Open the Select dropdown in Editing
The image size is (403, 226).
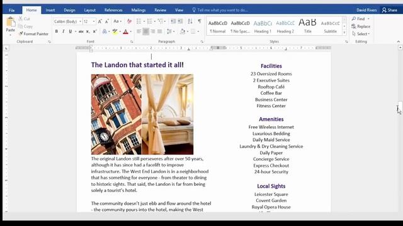pyautogui.click(x=361, y=34)
